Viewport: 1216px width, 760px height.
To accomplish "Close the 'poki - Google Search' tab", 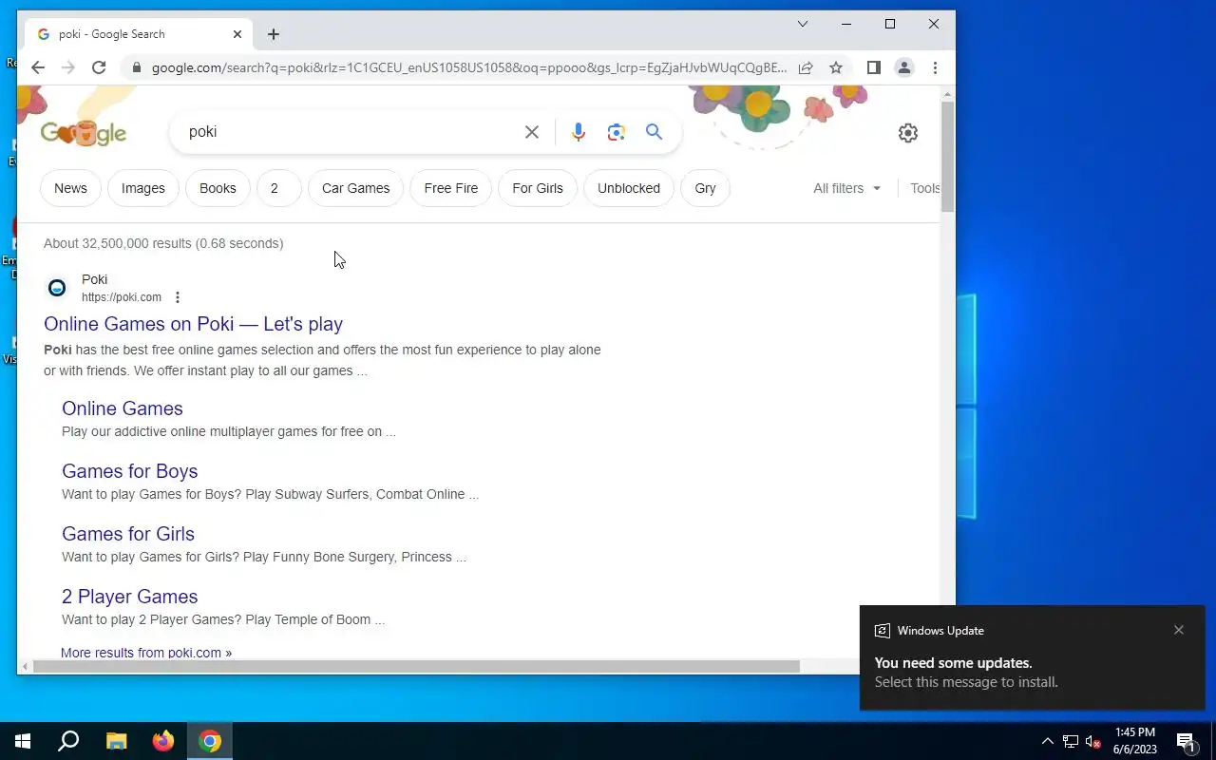I will [x=237, y=34].
